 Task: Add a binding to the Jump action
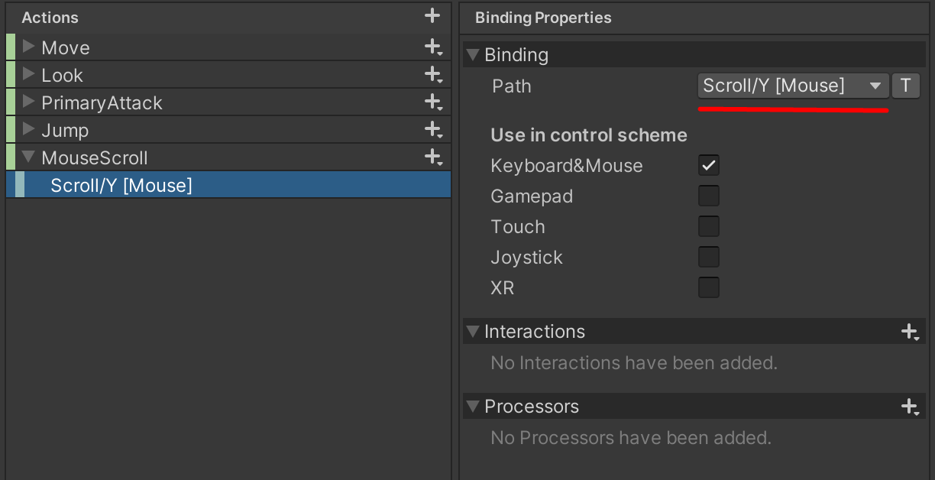(432, 129)
